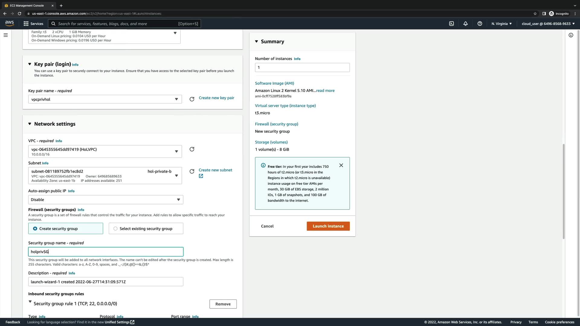Open the notifications bell

466,24
